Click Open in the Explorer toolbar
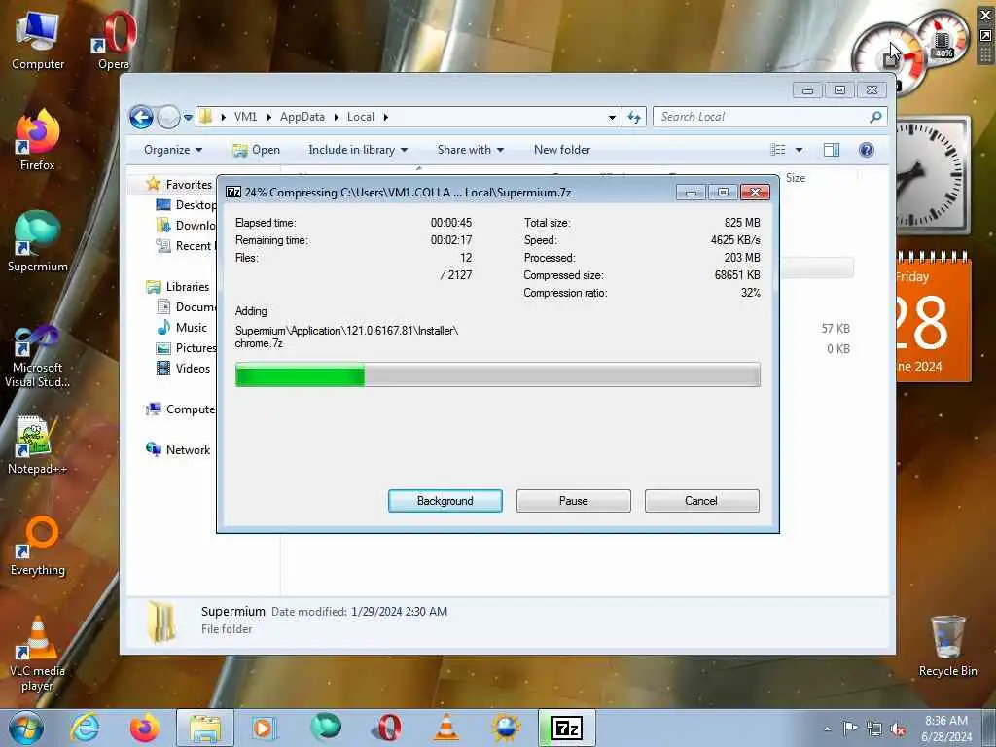 257,150
